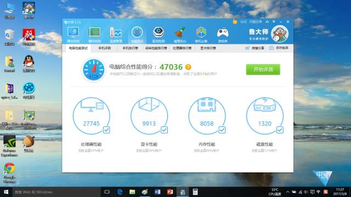Open This PC desktop icon

9,11
